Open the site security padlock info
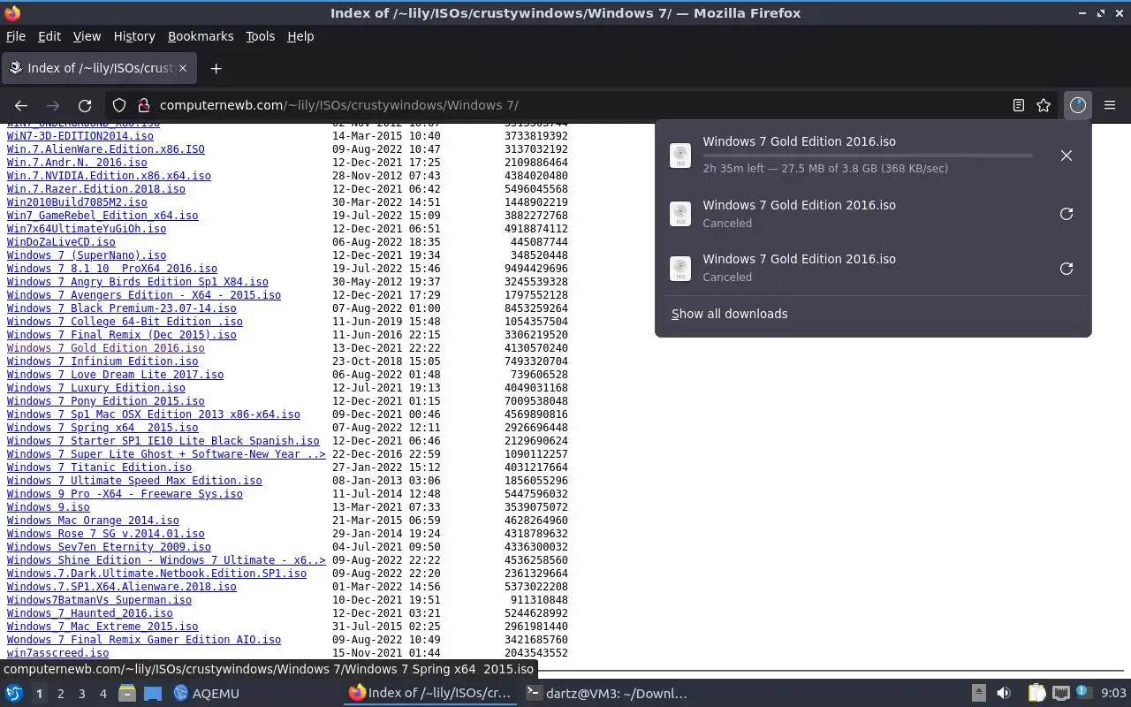Screen dimensions: 1131x707 (143, 105)
